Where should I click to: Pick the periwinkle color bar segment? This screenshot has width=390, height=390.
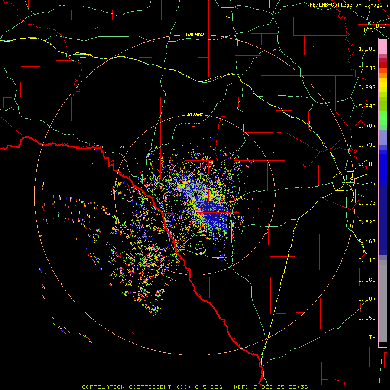[383, 137]
